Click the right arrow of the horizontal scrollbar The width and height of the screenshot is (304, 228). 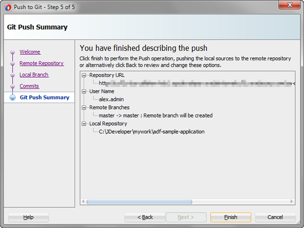coord(291,202)
